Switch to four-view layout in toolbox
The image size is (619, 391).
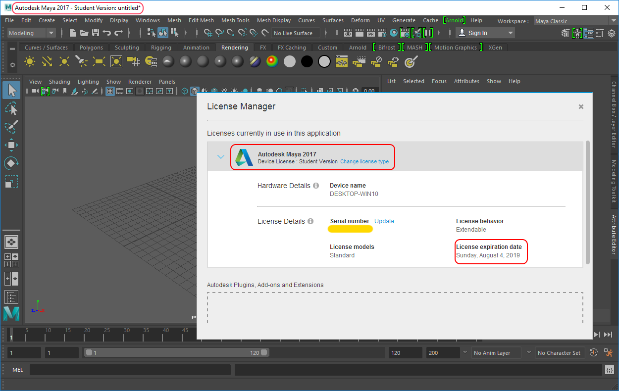coord(11,260)
